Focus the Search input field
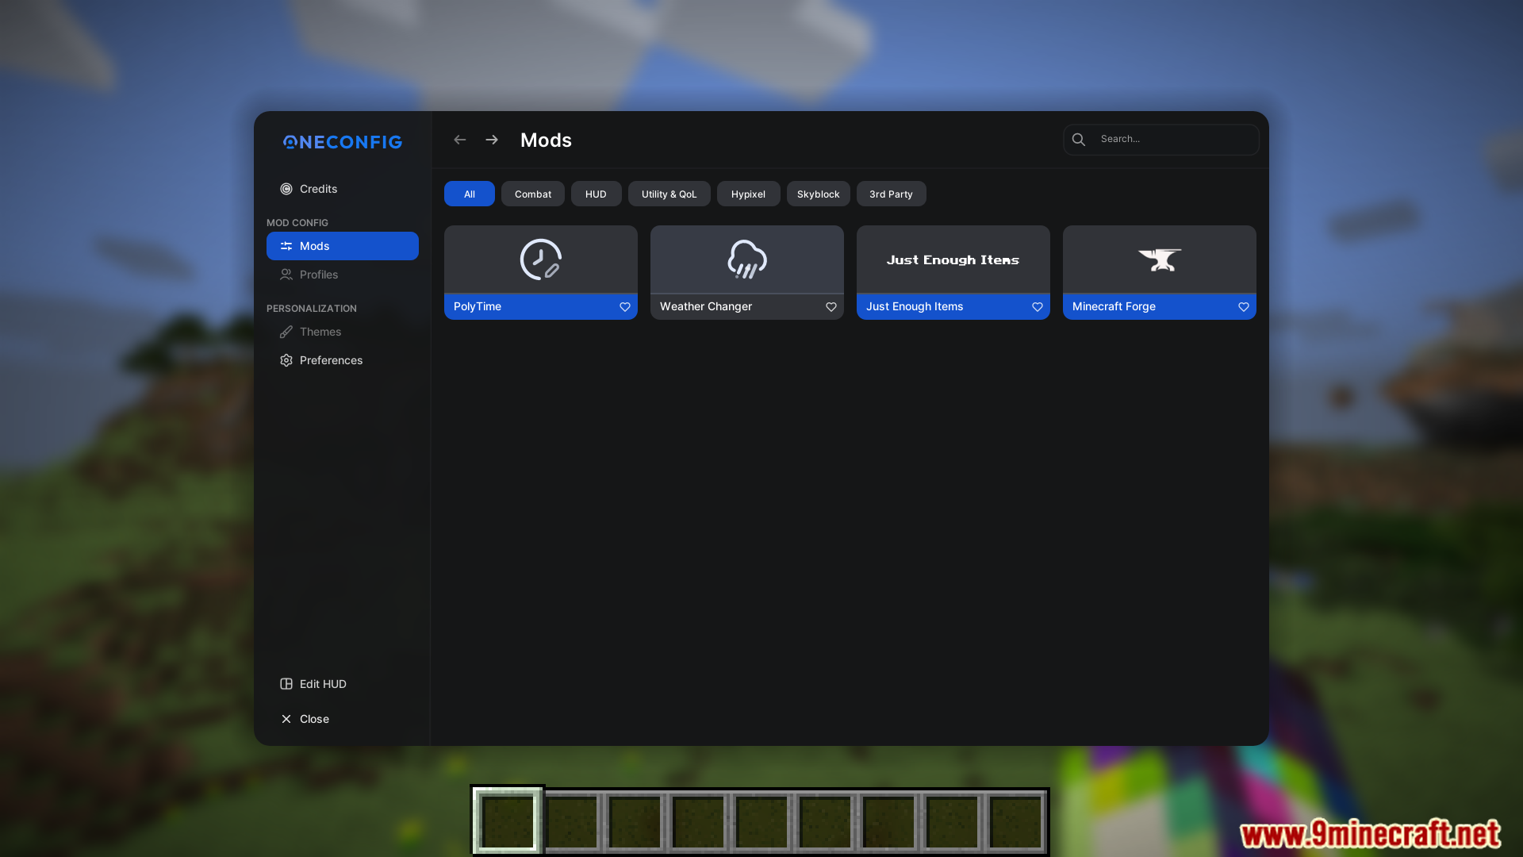The image size is (1523, 857). (1161, 140)
